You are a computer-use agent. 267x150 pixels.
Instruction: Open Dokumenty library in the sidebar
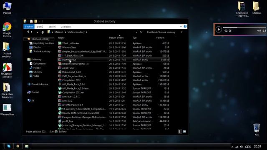[x=38, y=64]
